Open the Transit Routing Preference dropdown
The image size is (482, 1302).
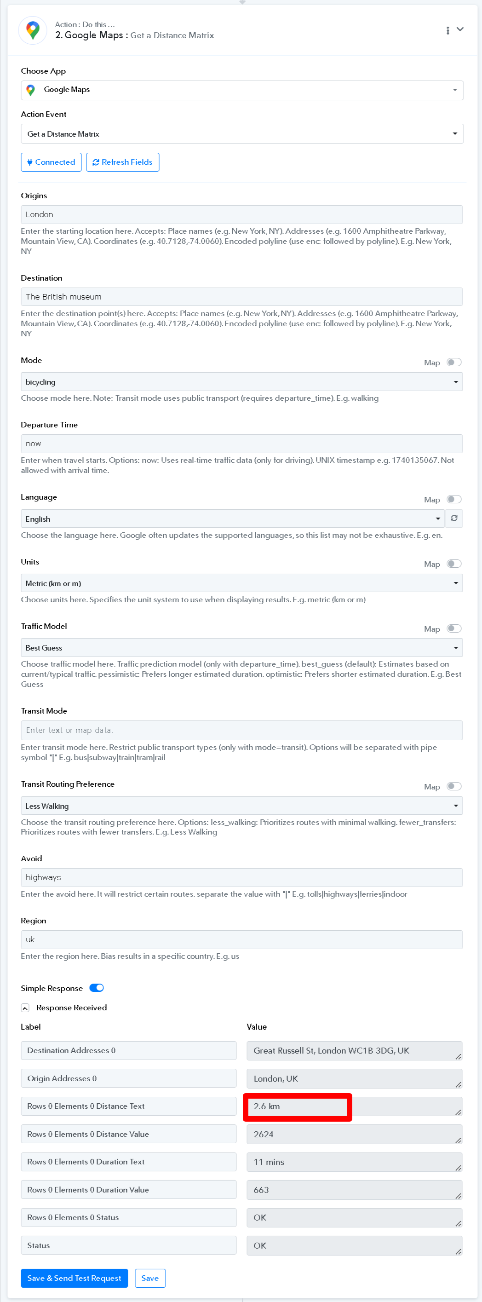point(241,806)
